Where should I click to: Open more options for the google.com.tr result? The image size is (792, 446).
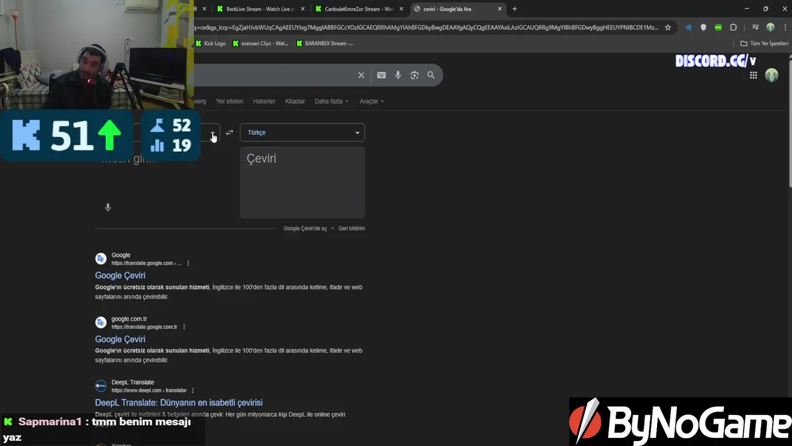(184, 327)
